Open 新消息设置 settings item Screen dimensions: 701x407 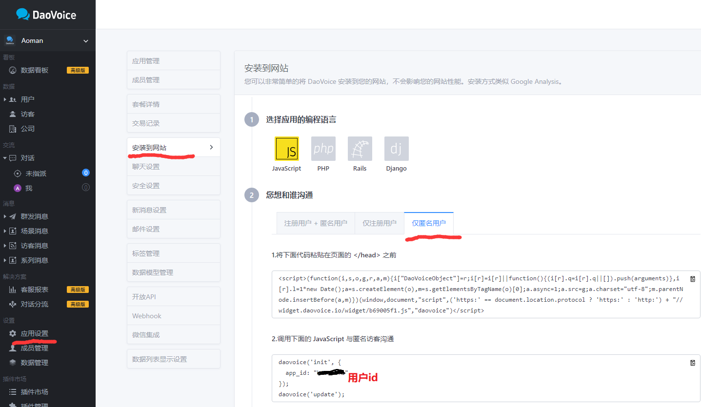pos(174,210)
